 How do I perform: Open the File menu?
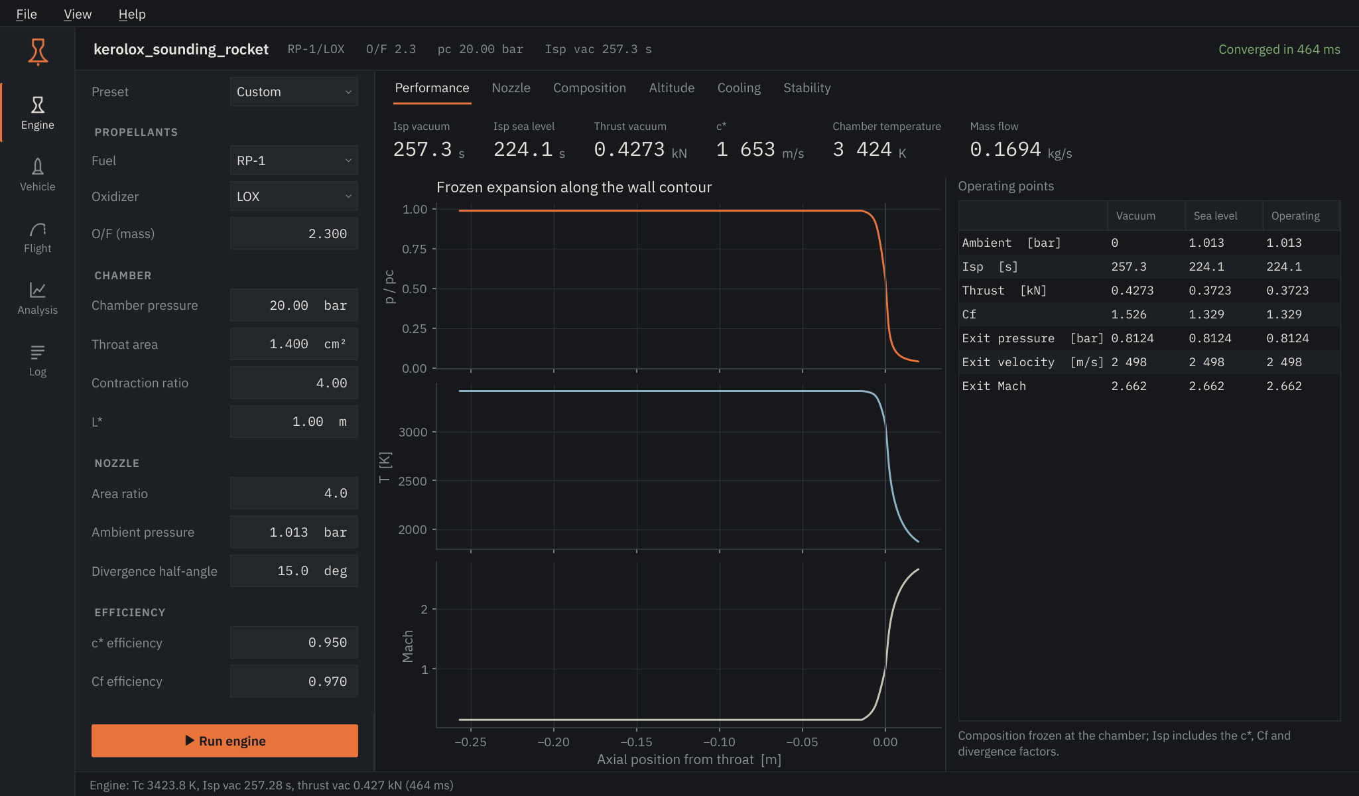27,14
